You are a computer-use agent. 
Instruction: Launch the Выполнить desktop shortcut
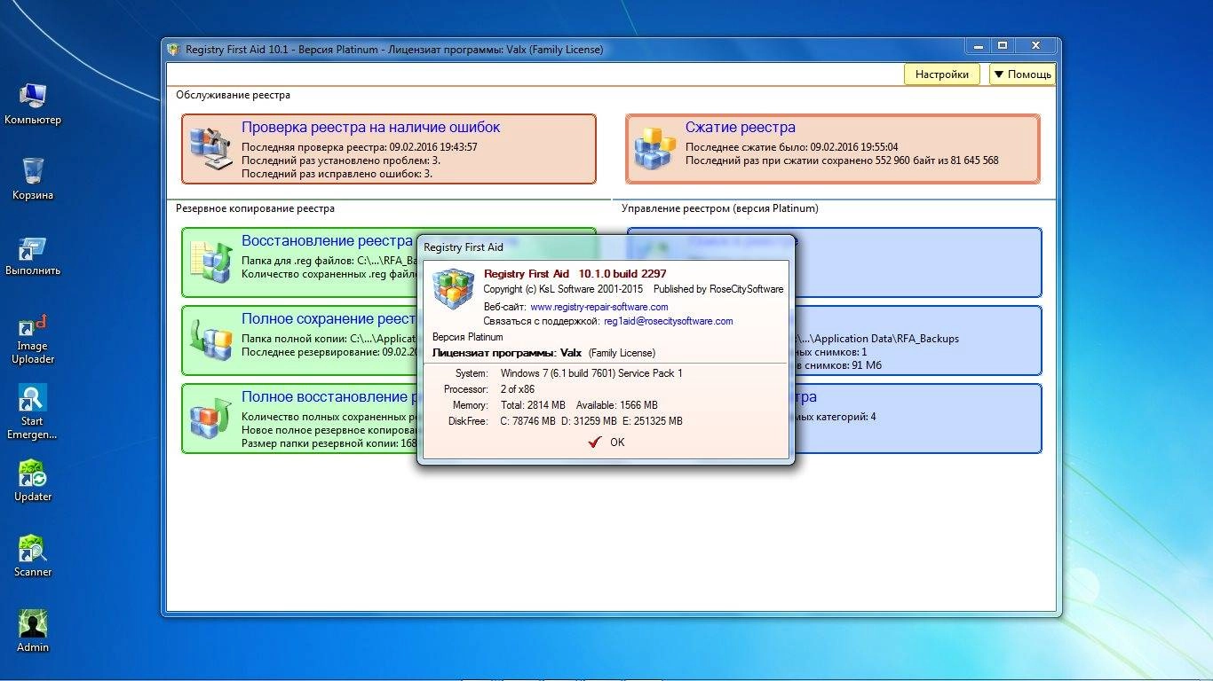33,255
